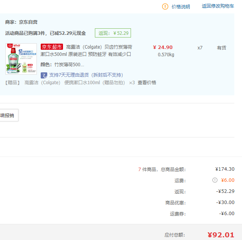This screenshot has width=242, height=240.
Task: Click the 颜色 竹炭薄荷500 option text
Action: tap(62, 65)
